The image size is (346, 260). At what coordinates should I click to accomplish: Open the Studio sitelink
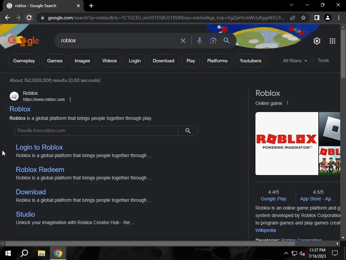point(25,214)
